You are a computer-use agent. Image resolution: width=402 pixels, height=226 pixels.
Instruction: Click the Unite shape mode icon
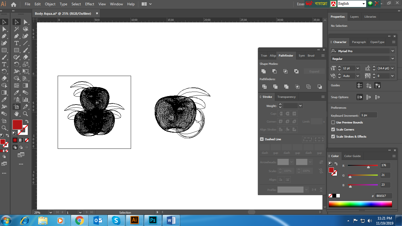pyautogui.click(x=263, y=71)
